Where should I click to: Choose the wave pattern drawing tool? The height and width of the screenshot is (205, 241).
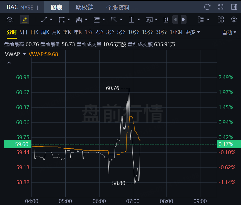point(79,20)
